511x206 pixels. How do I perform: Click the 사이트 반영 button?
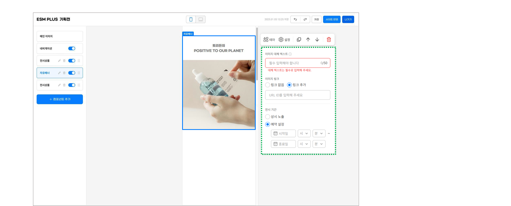coord(332,19)
